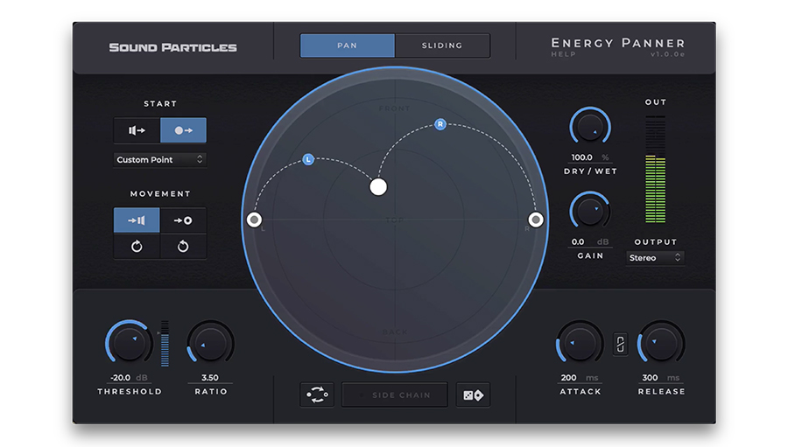Open the Custom Point dropdown

pyautogui.click(x=160, y=160)
